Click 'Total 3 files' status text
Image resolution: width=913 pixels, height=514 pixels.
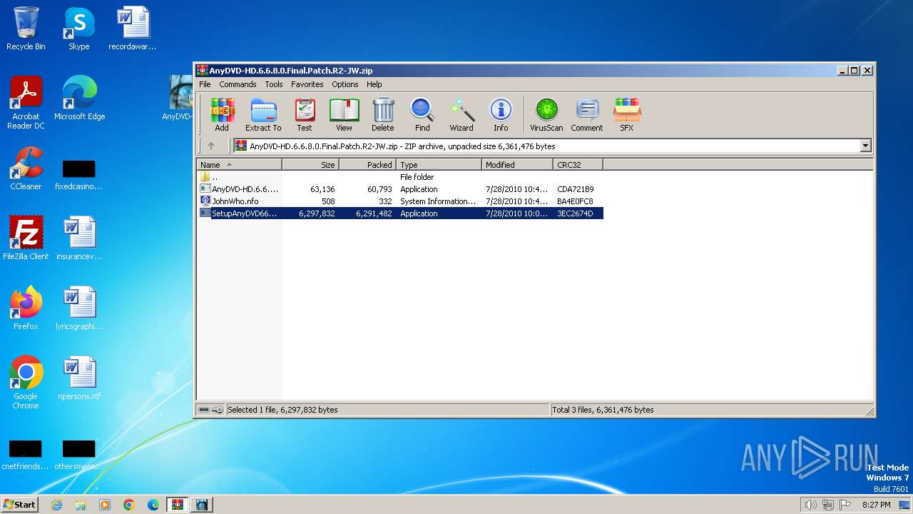click(603, 410)
